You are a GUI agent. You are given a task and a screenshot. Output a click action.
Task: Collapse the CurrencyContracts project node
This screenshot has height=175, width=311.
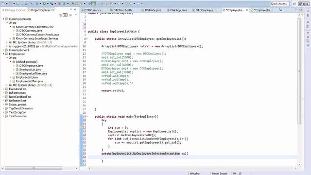coord(3,19)
